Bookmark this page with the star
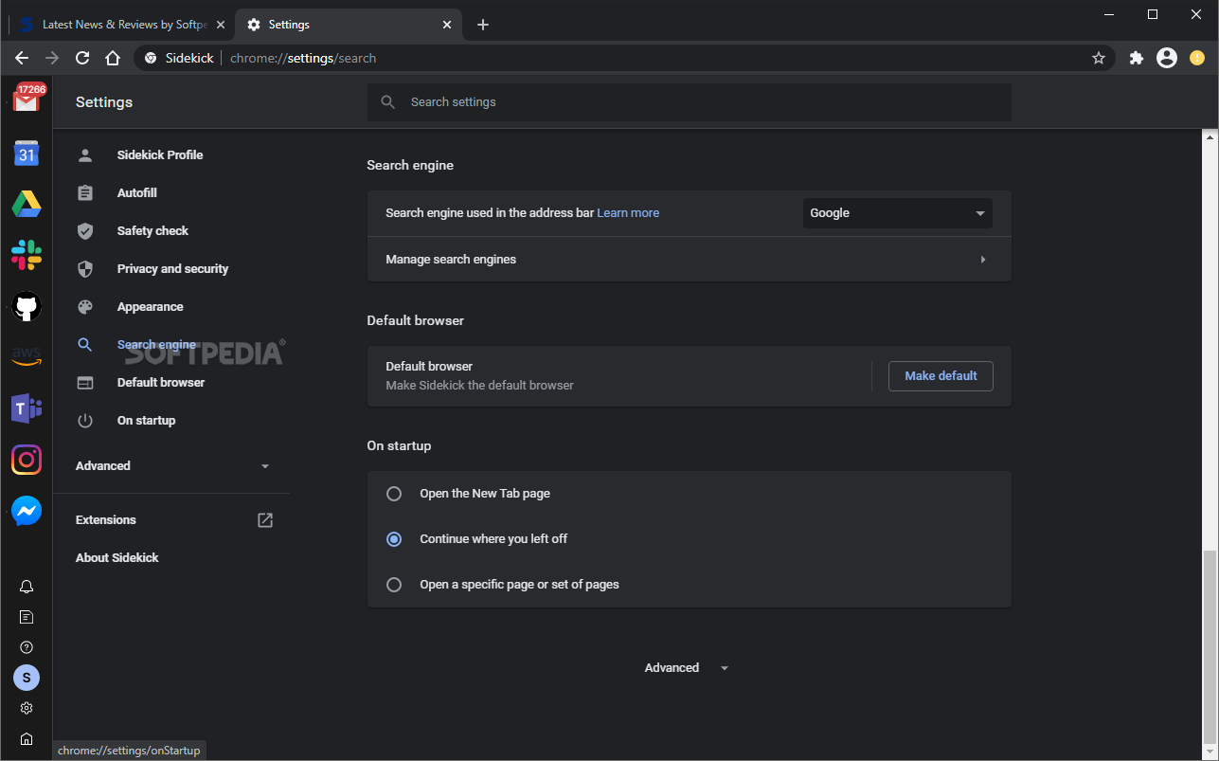Screen dimensions: 1219x761 [1099, 58]
